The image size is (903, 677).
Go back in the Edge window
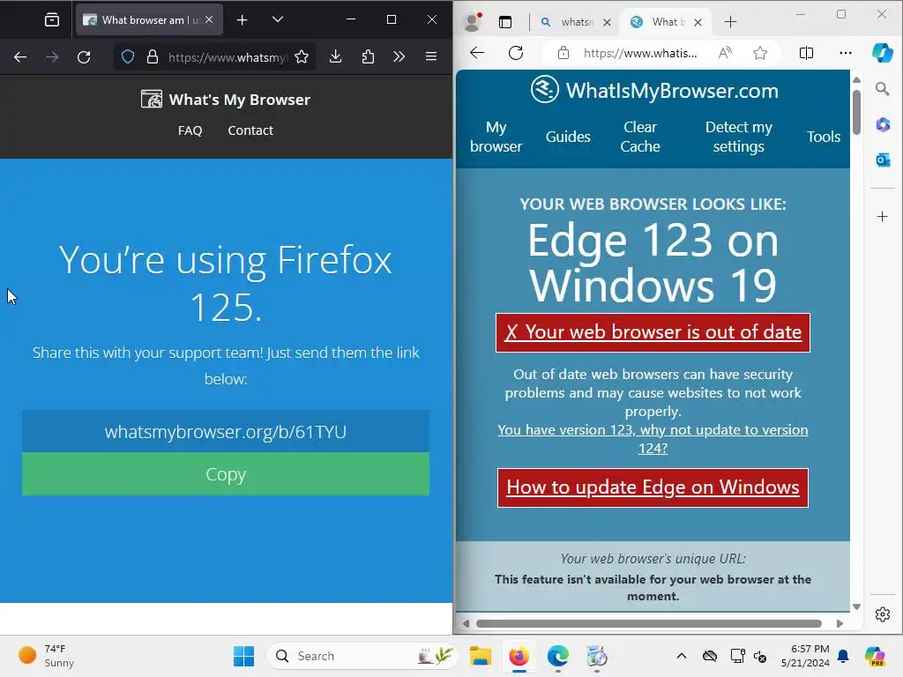pos(477,53)
